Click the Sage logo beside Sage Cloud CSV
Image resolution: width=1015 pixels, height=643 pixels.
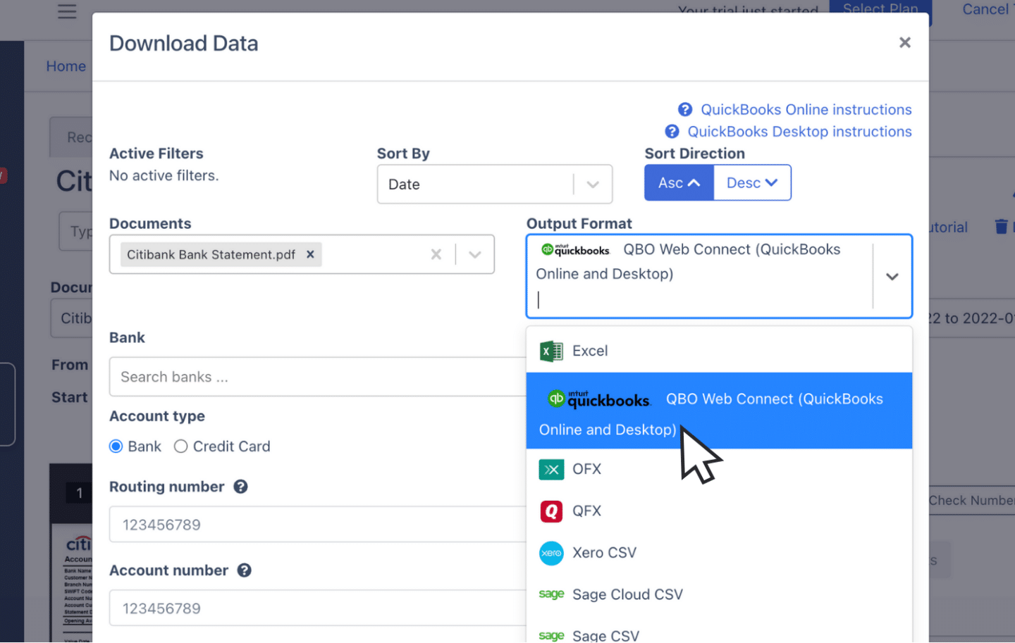pyautogui.click(x=551, y=594)
